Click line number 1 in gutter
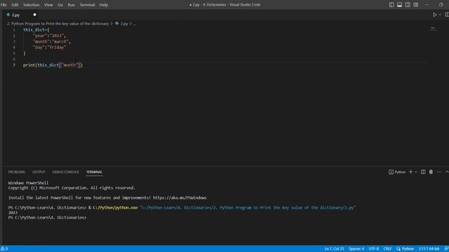The height and width of the screenshot is (252, 449). 14,29
